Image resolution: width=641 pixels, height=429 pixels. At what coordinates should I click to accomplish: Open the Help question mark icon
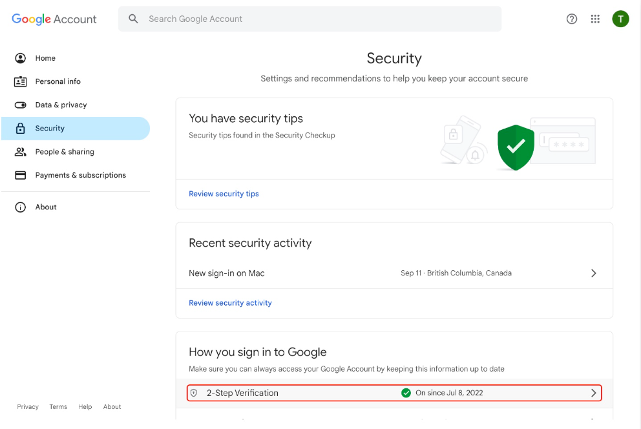click(572, 19)
